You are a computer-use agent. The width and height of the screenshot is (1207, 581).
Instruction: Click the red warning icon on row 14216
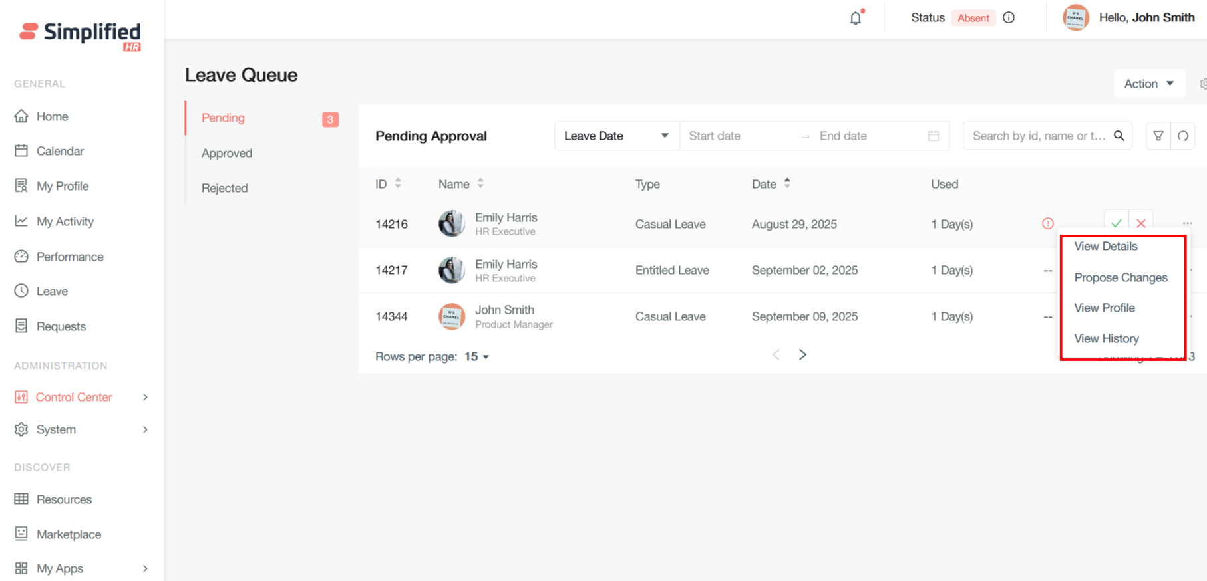pos(1048,223)
